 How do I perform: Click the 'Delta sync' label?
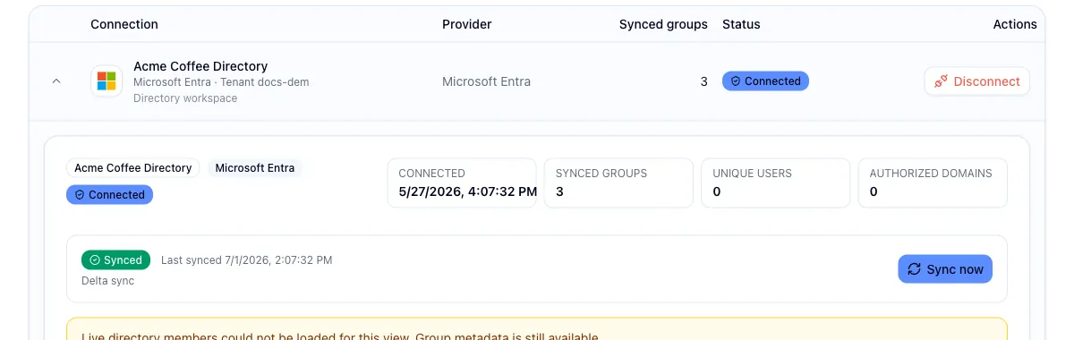107,281
